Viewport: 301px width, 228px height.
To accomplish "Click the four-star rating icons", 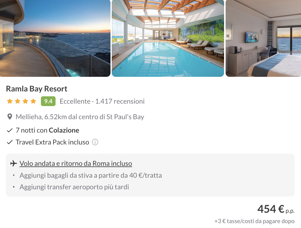I will pyautogui.click(x=21, y=101).
